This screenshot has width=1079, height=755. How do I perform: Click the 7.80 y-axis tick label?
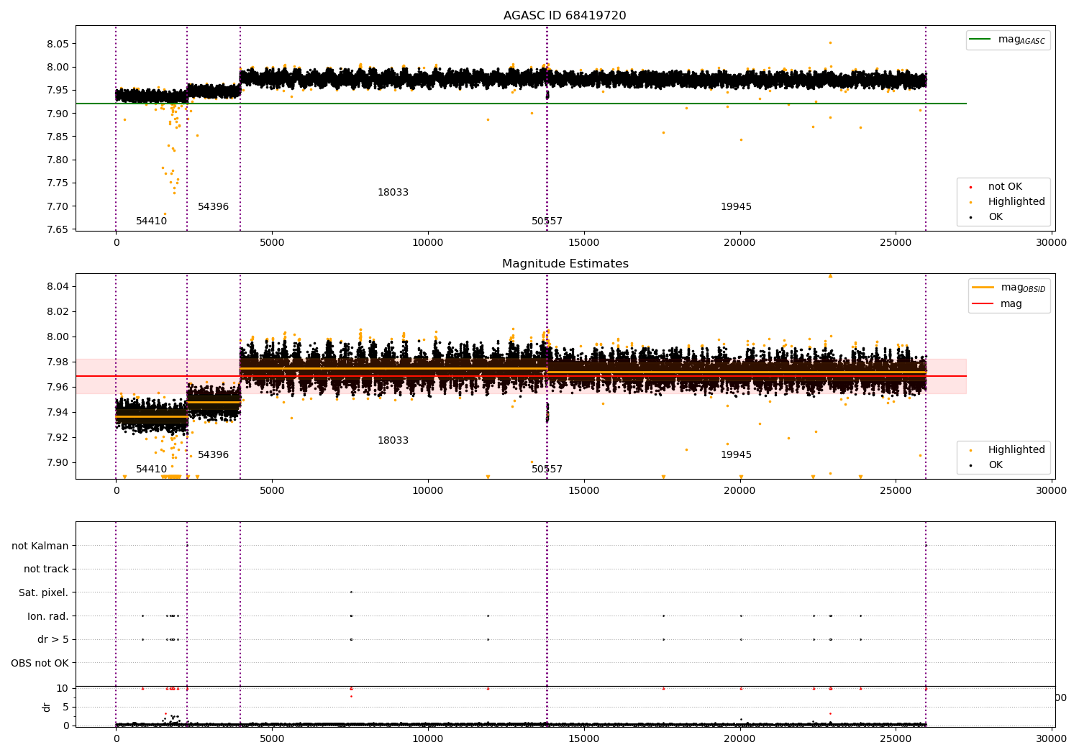[x=57, y=160]
